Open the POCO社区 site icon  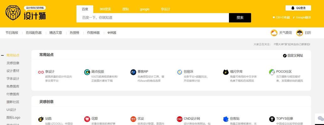point(272,72)
